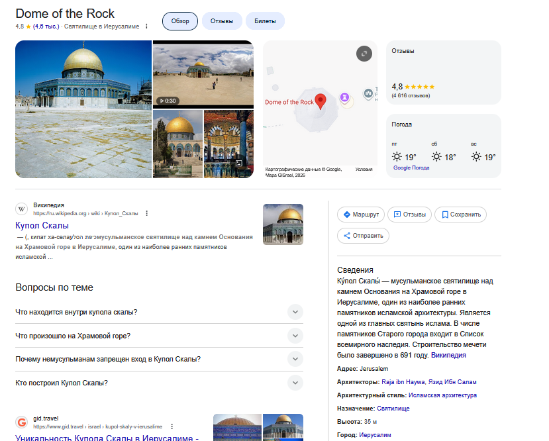
Task: Share via the Отправить button
Action: 364,236
